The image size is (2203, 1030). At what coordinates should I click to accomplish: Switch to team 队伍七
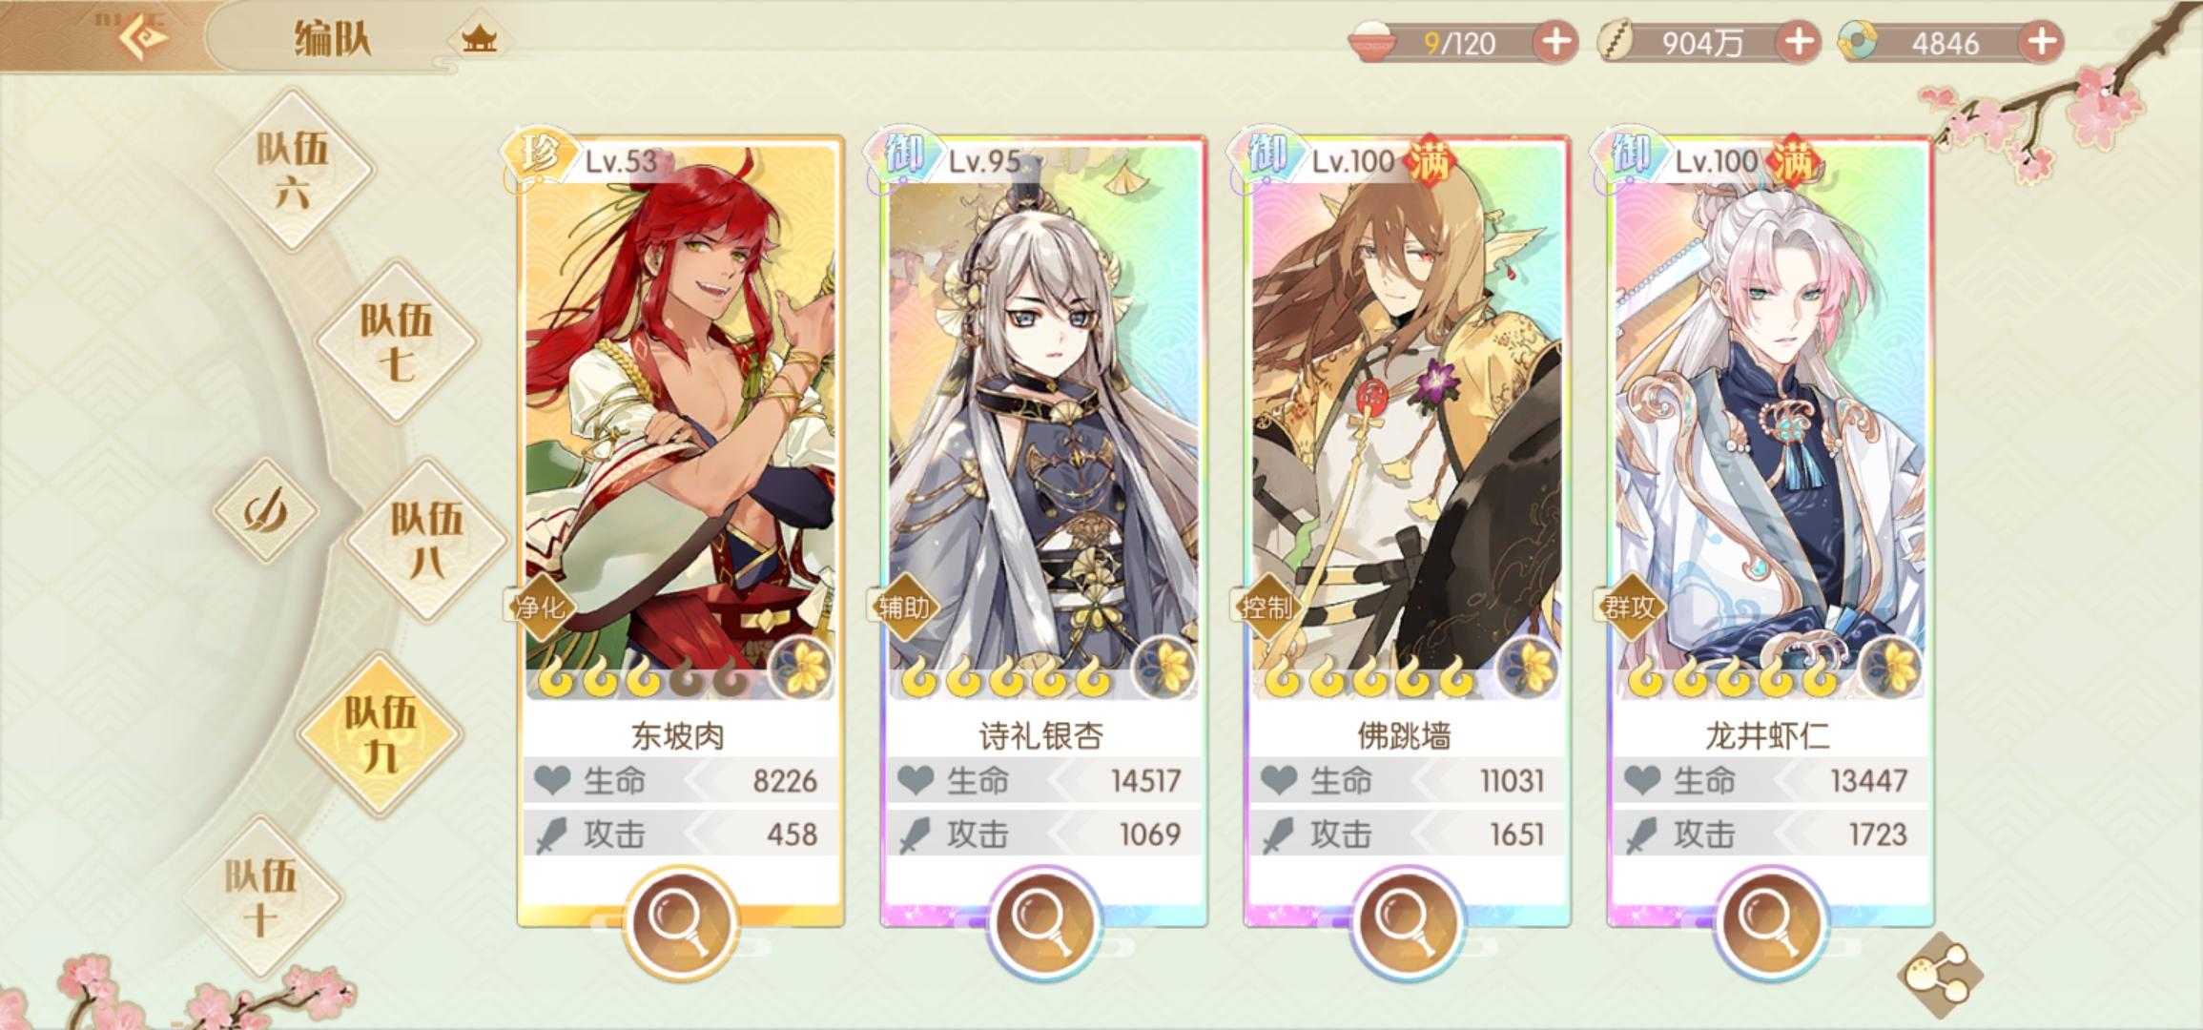(397, 341)
